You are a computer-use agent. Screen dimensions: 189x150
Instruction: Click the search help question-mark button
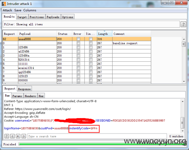[7, 136]
